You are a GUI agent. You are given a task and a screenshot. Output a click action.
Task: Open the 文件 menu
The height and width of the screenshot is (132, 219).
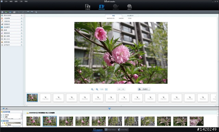pyautogui.click(x=6, y=1)
